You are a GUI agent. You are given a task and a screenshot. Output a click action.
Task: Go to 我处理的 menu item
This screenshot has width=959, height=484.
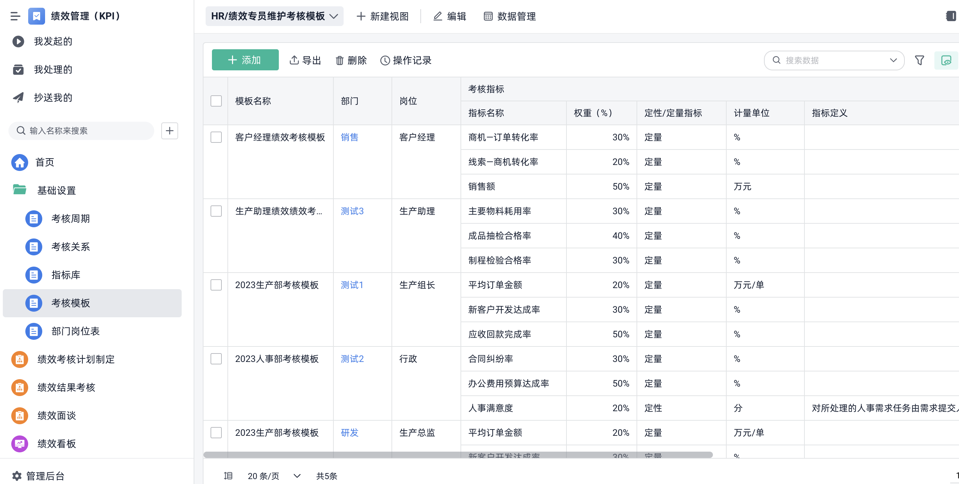[53, 70]
